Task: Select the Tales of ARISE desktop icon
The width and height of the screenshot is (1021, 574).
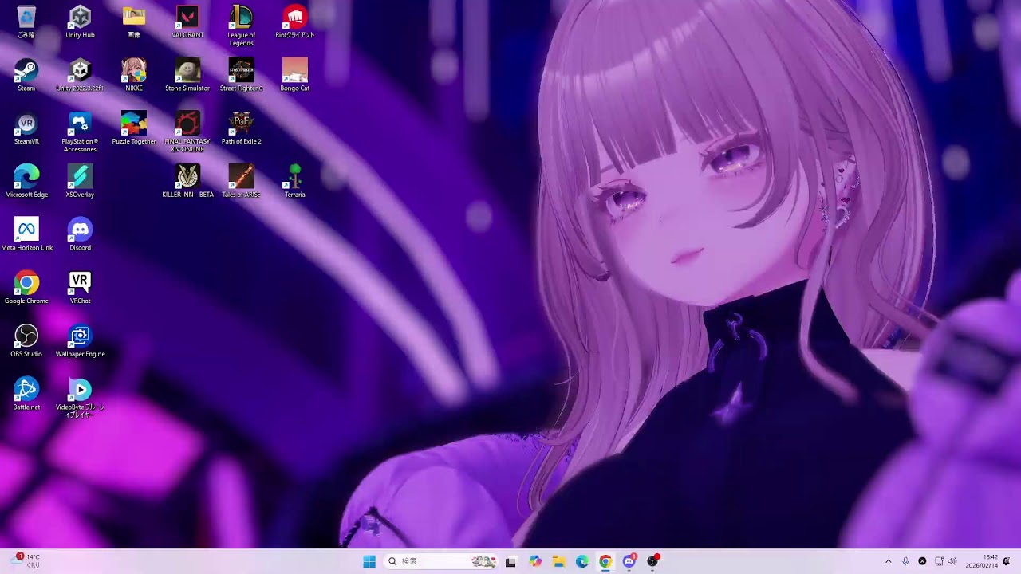Action: tap(241, 182)
